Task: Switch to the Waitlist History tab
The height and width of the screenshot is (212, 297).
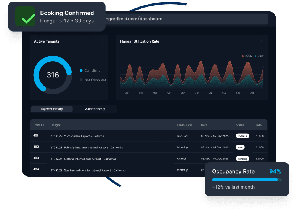Action: [95, 109]
